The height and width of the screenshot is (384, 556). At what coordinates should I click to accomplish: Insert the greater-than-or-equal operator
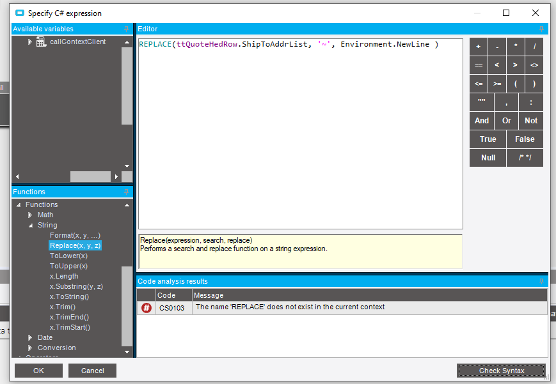tap(497, 84)
